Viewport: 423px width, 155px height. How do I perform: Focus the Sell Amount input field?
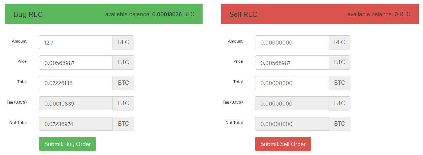[292, 42]
